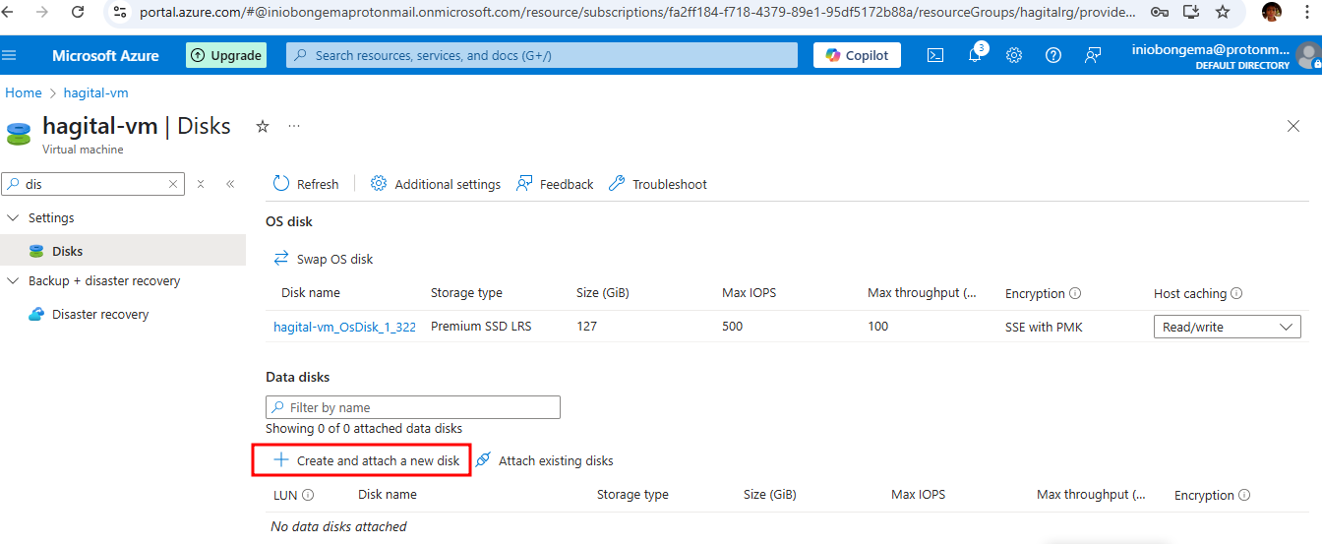The height and width of the screenshot is (544, 1322).
Task: Click Attach existing disks
Action: (544, 460)
